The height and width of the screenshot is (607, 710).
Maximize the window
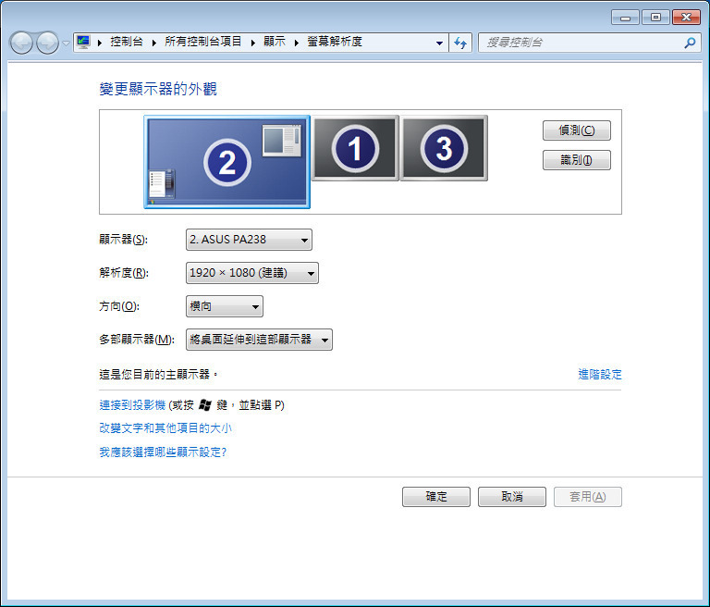[x=655, y=18]
